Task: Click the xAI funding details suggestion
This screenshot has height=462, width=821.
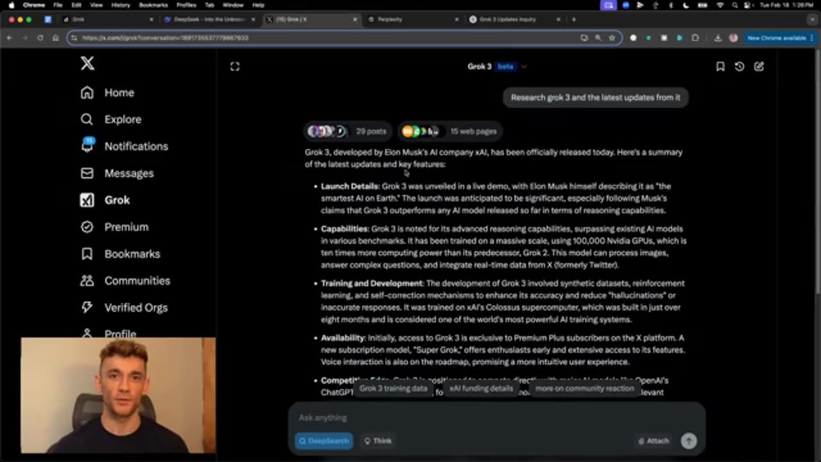Action: click(481, 388)
